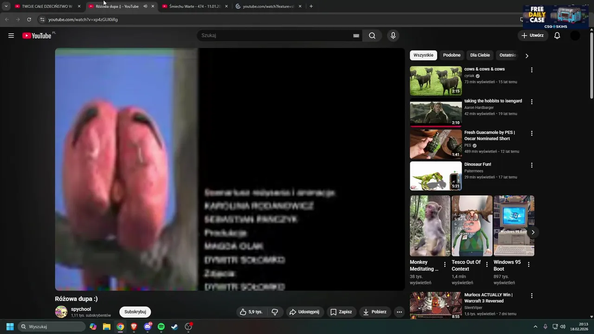Viewport: 594px width, 334px height.
Task: Save video with Zapisz button
Action: (341, 312)
